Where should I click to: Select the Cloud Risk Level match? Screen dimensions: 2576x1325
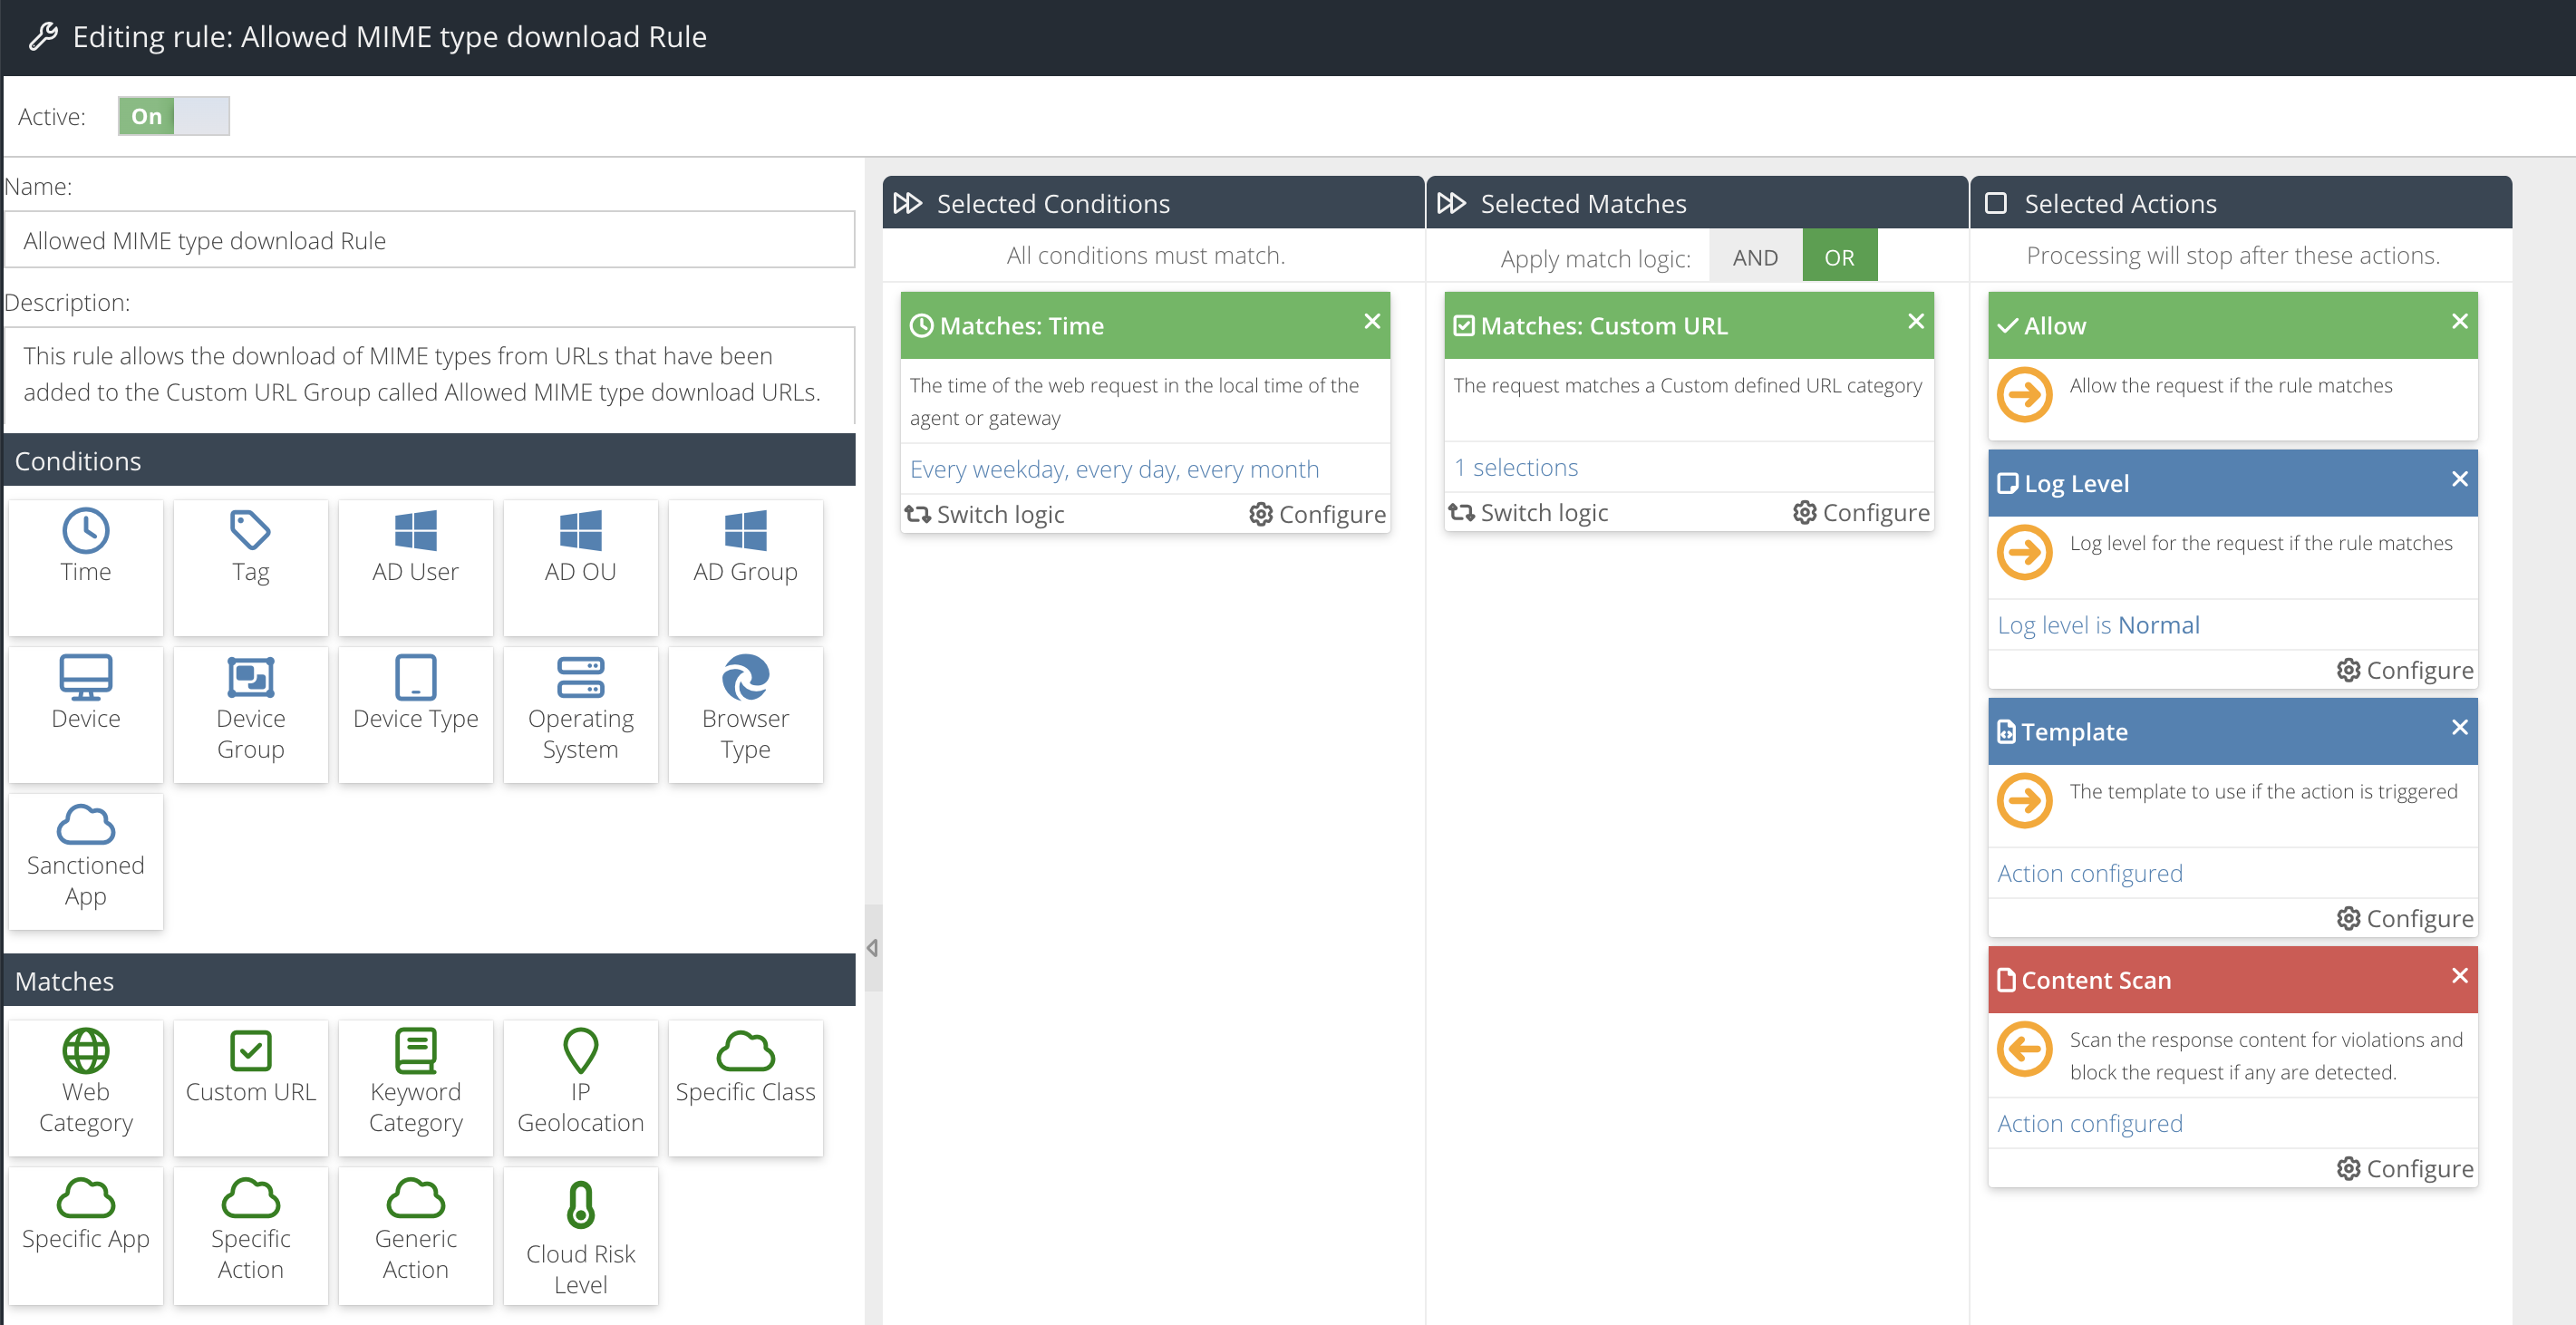580,1236
